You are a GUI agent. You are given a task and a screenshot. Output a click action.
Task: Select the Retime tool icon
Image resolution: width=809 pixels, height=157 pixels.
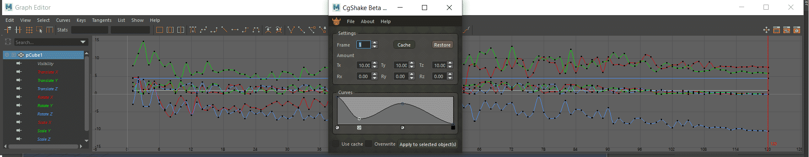click(50, 30)
